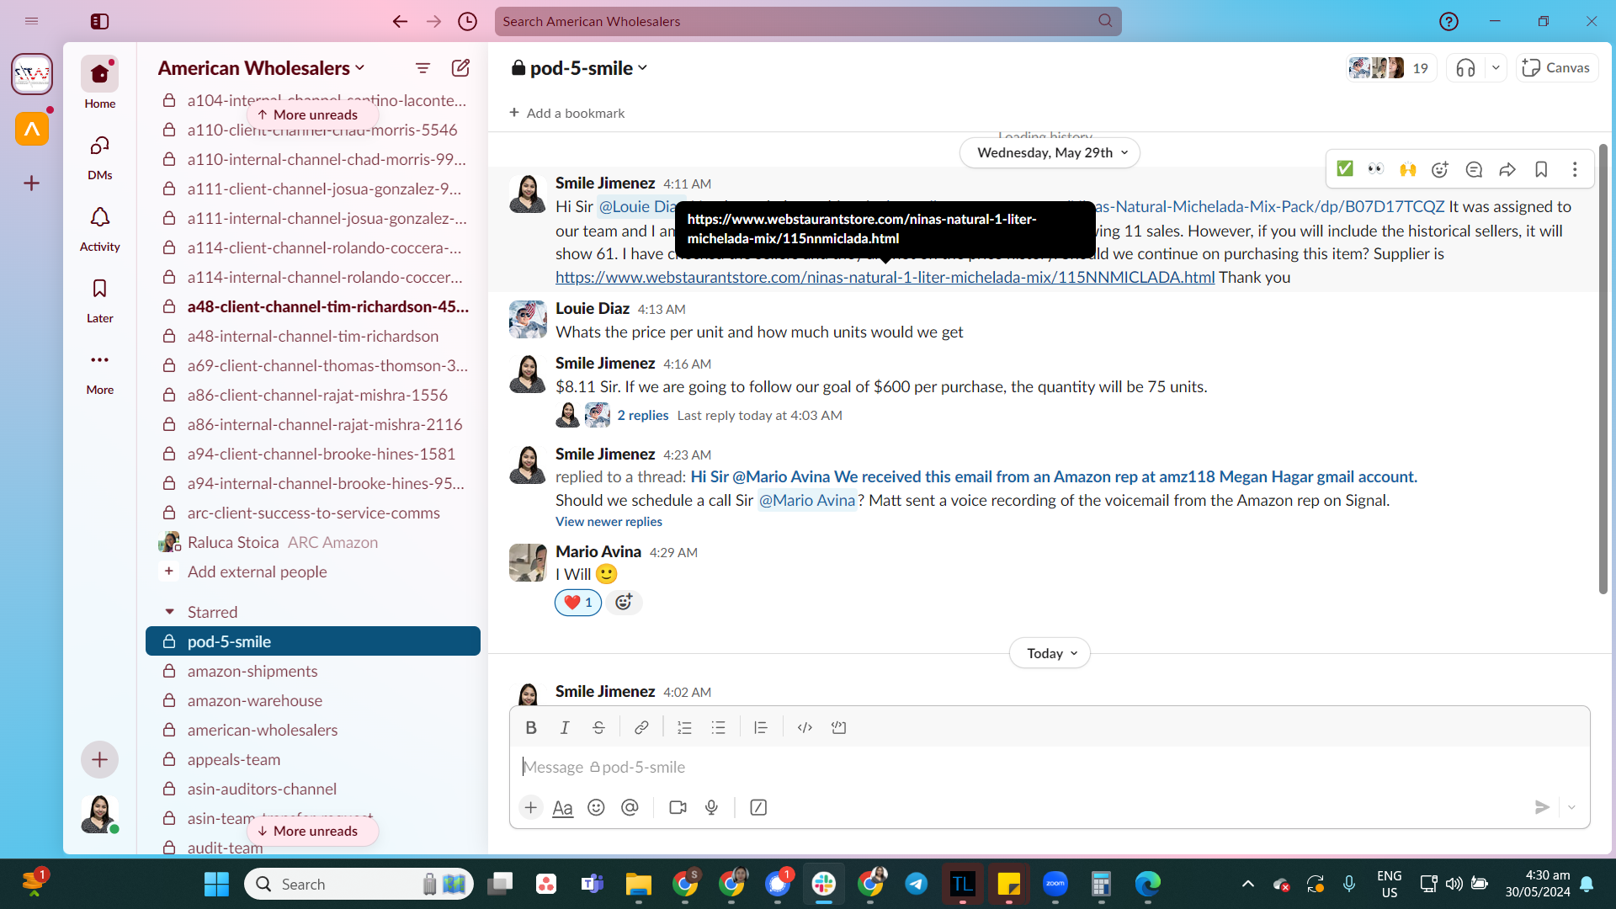The width and height of the screenshot is (1616, 909).
Task: Open a48-client-channel-tim-richardson unread channel
Action: click(313, 307)
